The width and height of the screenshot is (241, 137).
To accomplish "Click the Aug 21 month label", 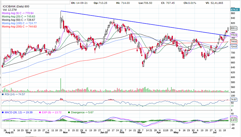I will point(10,132).
